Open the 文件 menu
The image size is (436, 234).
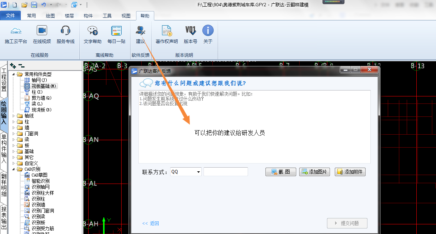pos(10,16)
